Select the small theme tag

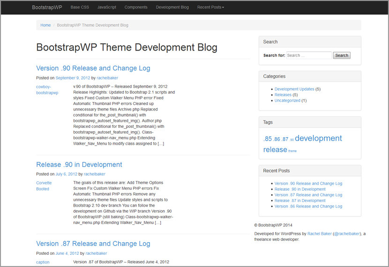point(292,151)
